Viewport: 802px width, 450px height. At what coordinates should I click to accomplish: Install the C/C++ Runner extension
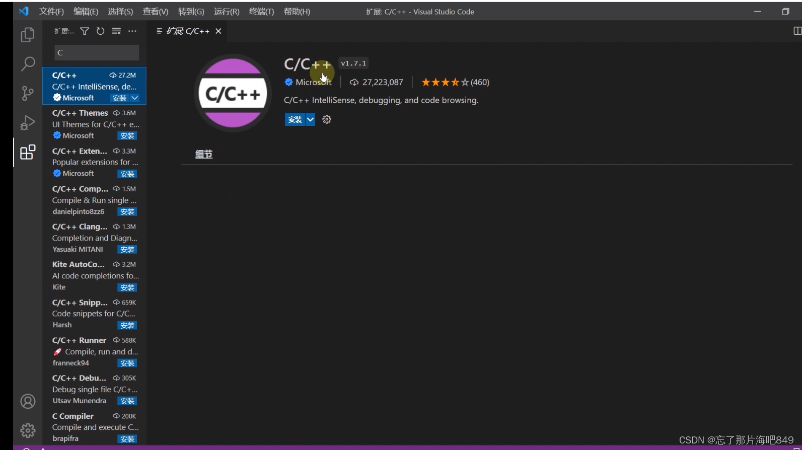click(x=127, y=363)
